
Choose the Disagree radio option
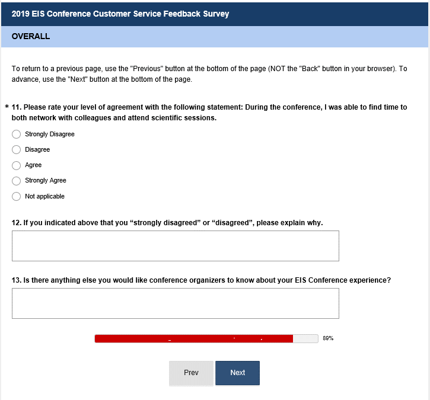pyautogui.click(x=17, y=149)
